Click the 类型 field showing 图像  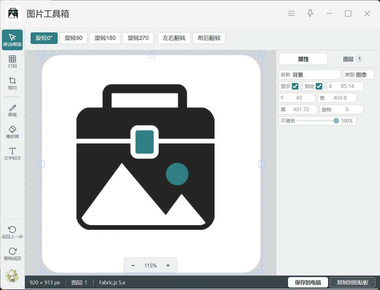359,75
